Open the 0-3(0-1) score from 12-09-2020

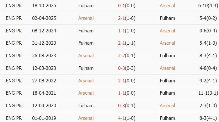127,106
